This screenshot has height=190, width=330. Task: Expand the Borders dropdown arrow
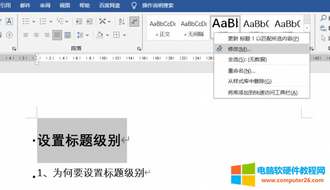tap(124, 35)
